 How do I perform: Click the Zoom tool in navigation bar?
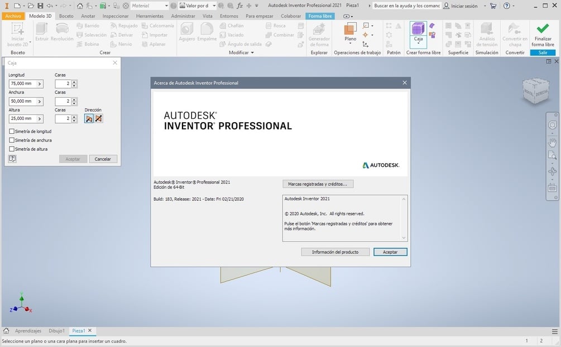coord(552,155)
